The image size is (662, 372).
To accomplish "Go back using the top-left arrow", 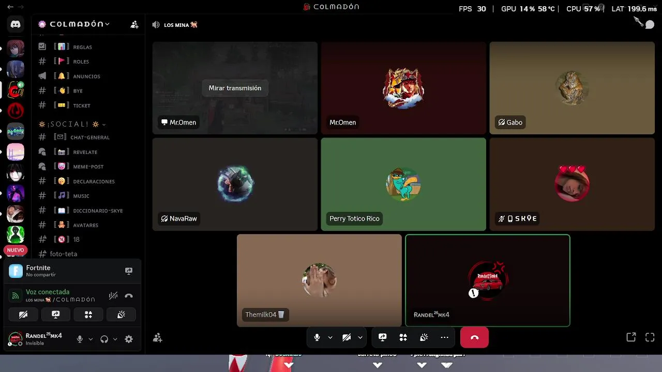I will 10,7.
